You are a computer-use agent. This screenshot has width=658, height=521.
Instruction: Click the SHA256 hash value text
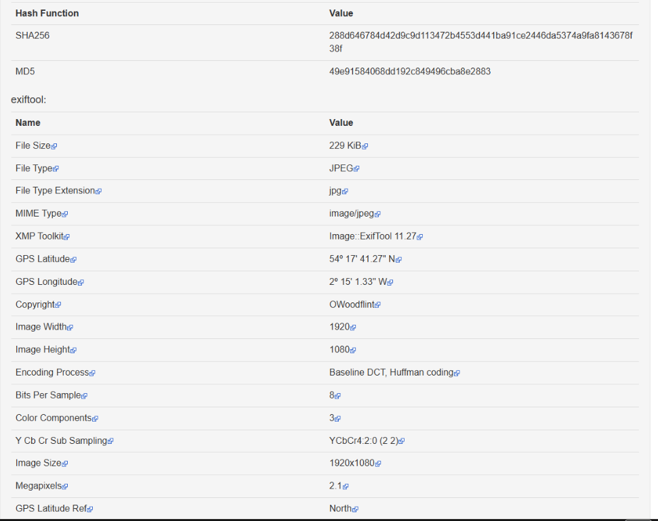point(480,35)
